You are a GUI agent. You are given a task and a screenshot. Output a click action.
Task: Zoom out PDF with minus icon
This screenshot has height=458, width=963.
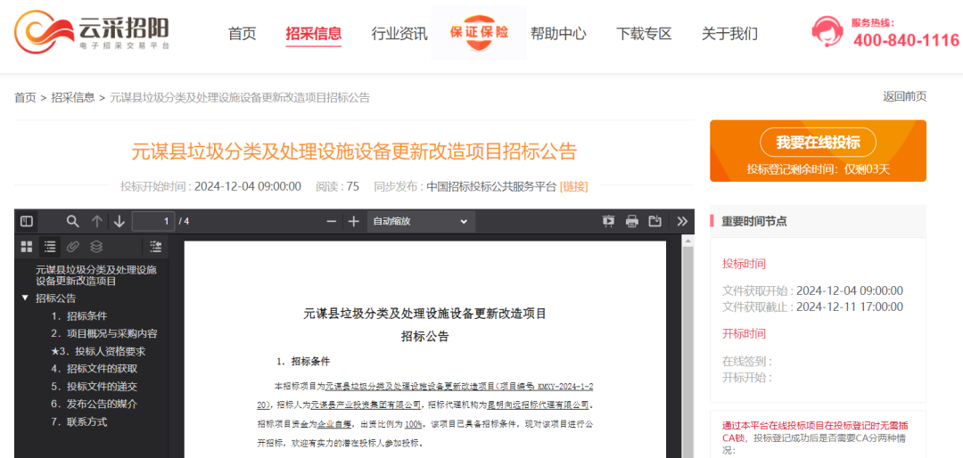click(332, 221)
